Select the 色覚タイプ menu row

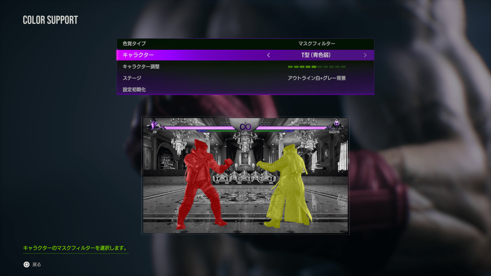pos(245,44)
